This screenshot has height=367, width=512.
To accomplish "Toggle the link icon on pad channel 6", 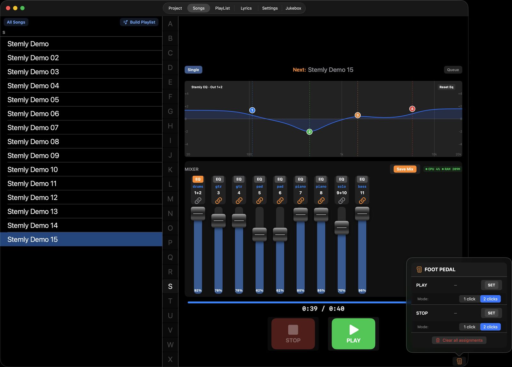I will click(x=280, y=201).
